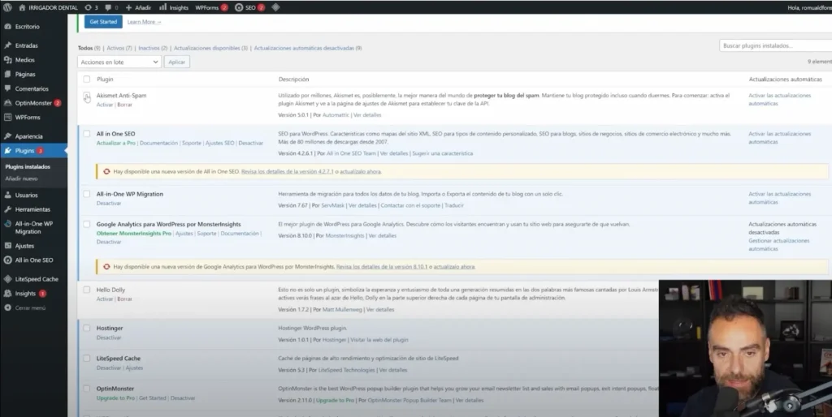The width and height of the screenshot is (832, 417).
Task: Click the Ajustes settings icon in sidebar
Action: [x=7, y=246]
